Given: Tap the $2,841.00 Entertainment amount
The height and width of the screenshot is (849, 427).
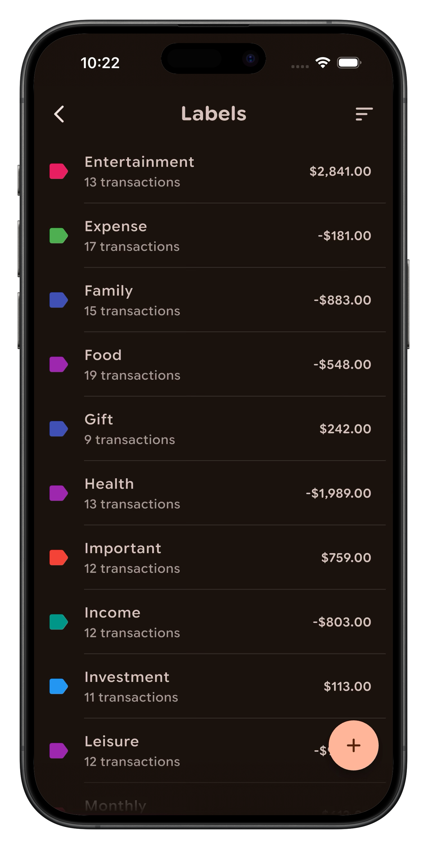Looking at the screenshot, I should tap(340, 171).
